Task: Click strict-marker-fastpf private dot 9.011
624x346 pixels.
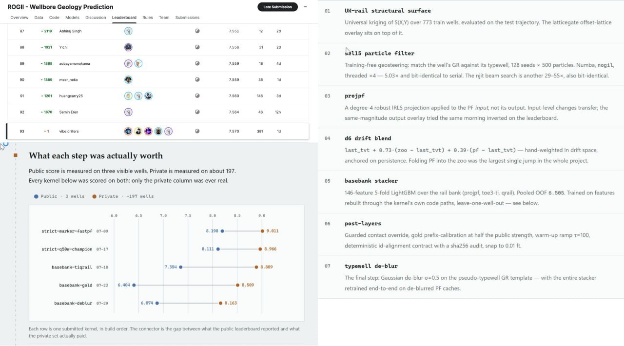Action: [x=262, y=231]
